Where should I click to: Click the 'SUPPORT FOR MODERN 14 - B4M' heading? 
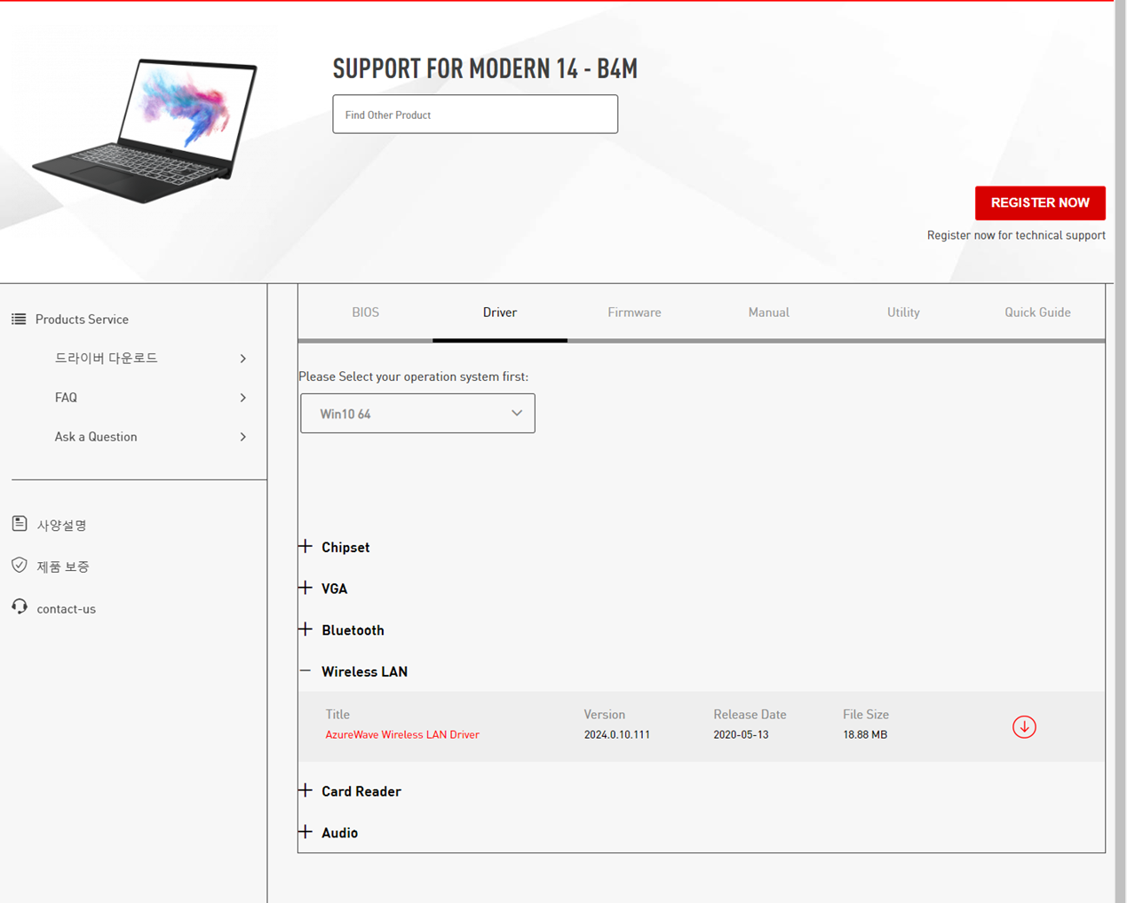point(485,68)
